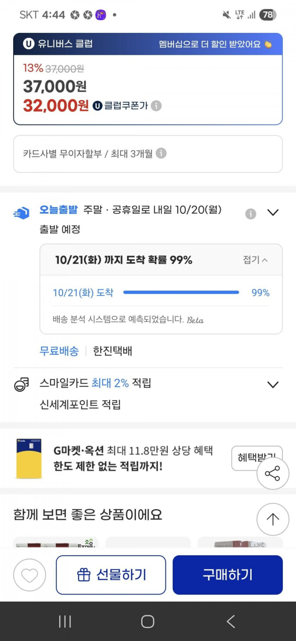Expand 스마일카드 적립 benefits chevron
Viewport: 296px width, 641px height.
point(273,385)
